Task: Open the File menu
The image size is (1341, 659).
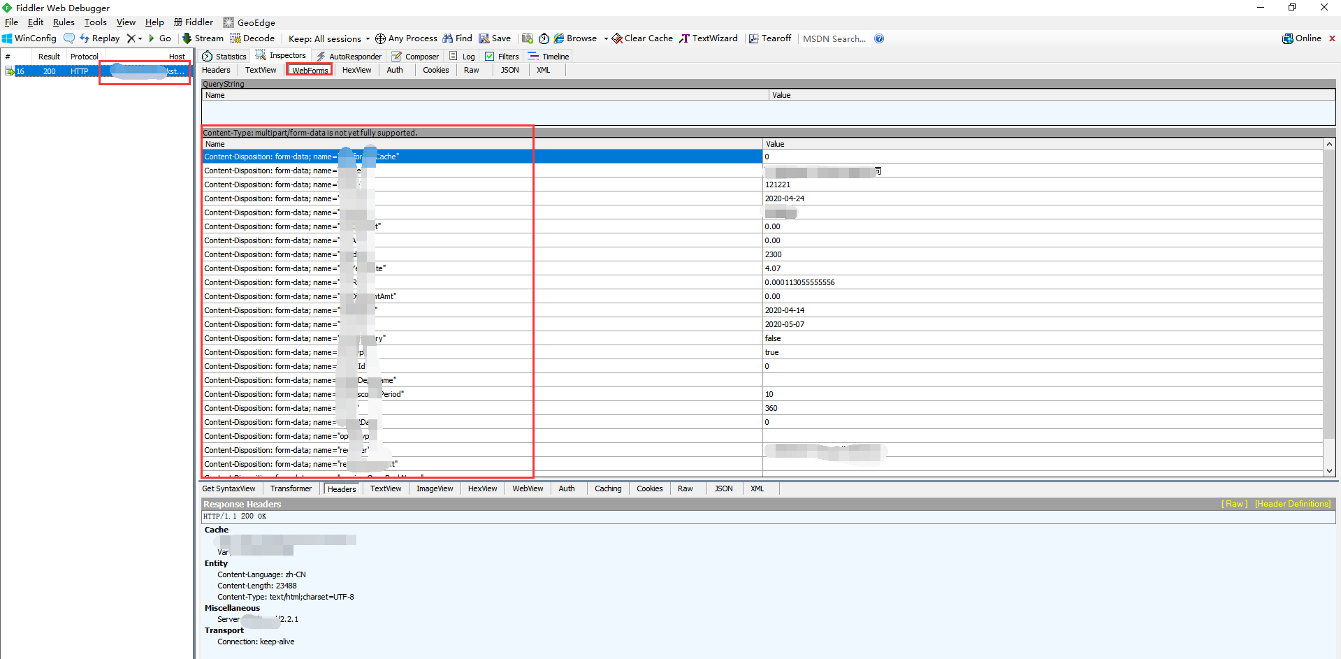Action: (11, 22)
